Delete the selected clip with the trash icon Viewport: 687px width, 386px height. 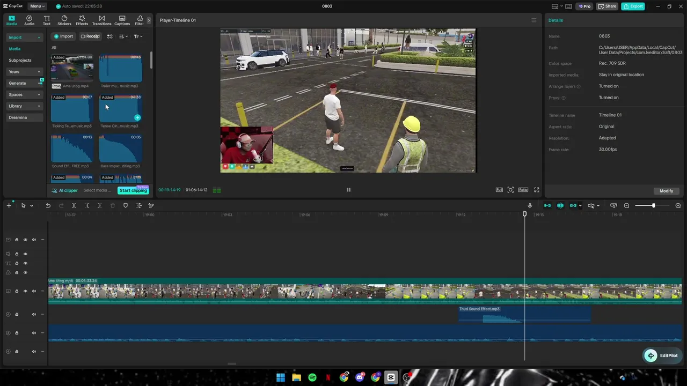[113, 206]
